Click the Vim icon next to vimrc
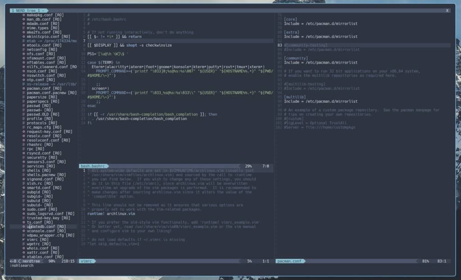 pos(23,239)
